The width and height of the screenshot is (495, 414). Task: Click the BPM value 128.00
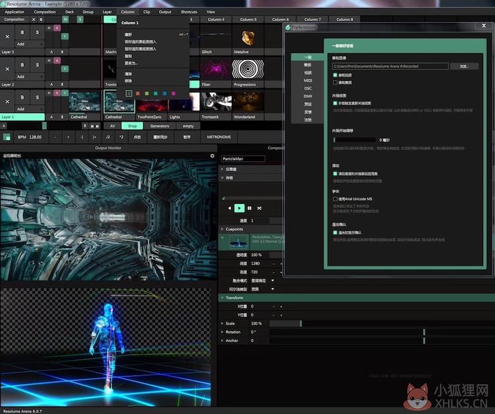tap(34, 137)
